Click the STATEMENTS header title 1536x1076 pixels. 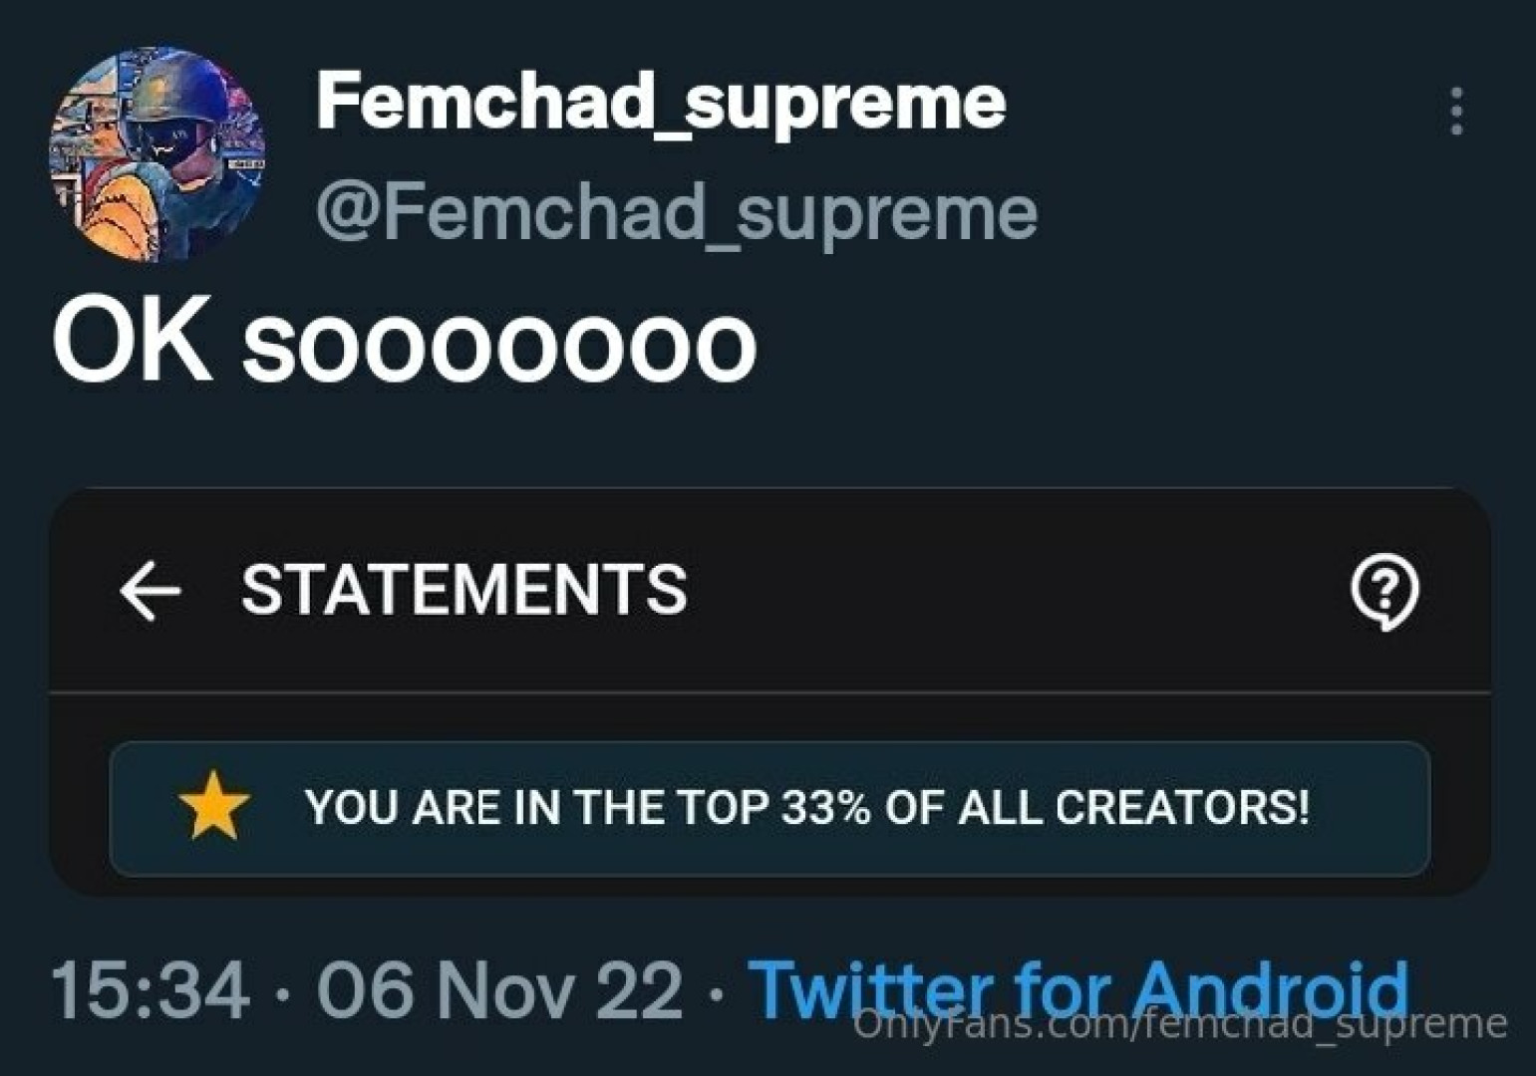[x=464, y=589]
